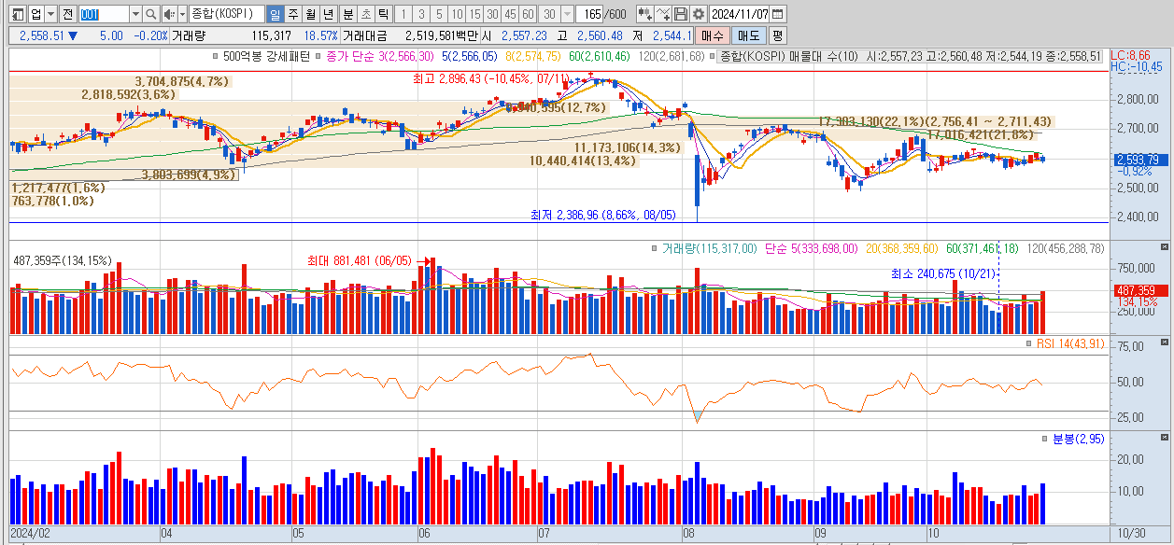Open the dropdown arrow beside speaker icon
The width and height of the screenshot is (1174, 545).
(x=182, y=14)
